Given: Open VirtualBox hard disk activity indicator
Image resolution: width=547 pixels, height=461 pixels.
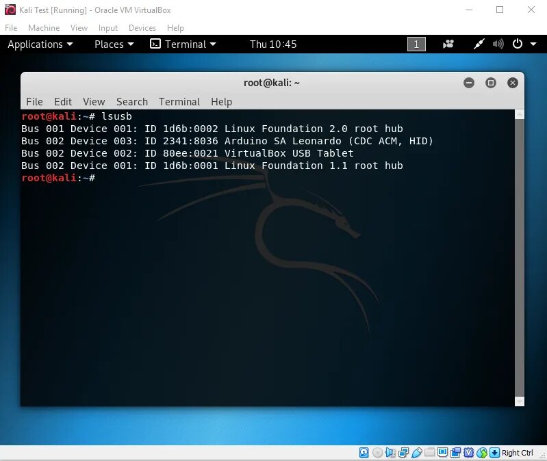Looking at the screenshot, I should click(364, 453).
